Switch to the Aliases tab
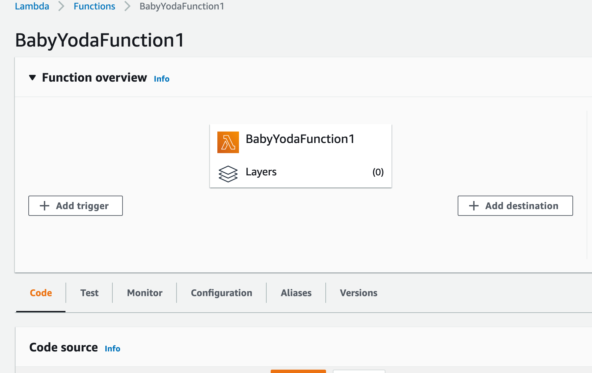 tap(296, 293)
